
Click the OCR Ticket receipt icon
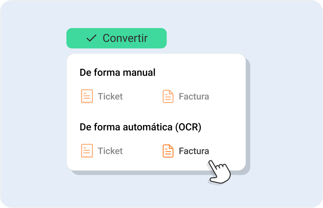coord(87,151)
